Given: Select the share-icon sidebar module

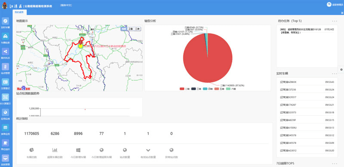Looking at the screenshot, I should tap(6, 54).
